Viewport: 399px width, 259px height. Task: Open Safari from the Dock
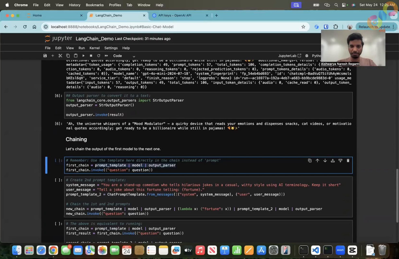click(41, 250)
